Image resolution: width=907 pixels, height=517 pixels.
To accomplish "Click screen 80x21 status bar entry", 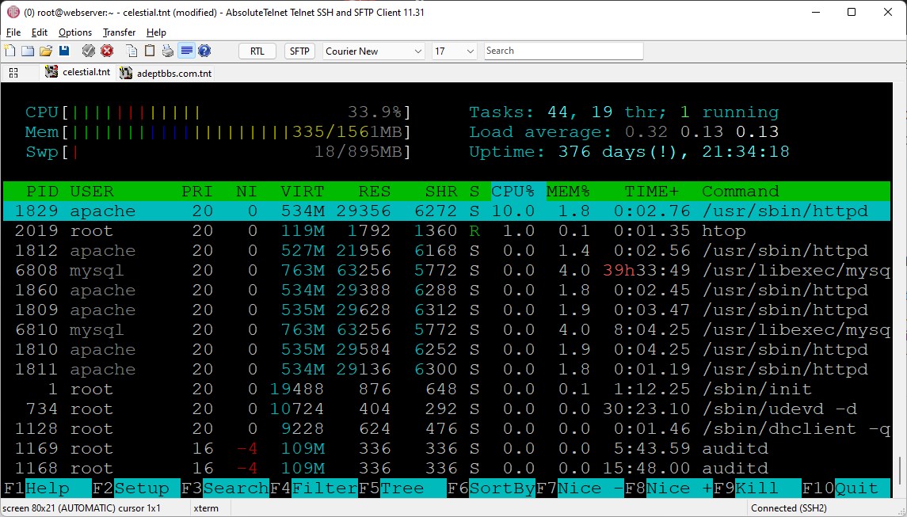I will point(82,508).
